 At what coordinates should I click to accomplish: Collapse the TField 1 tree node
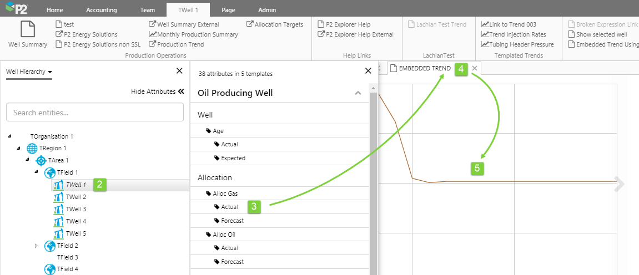[37, 172]
